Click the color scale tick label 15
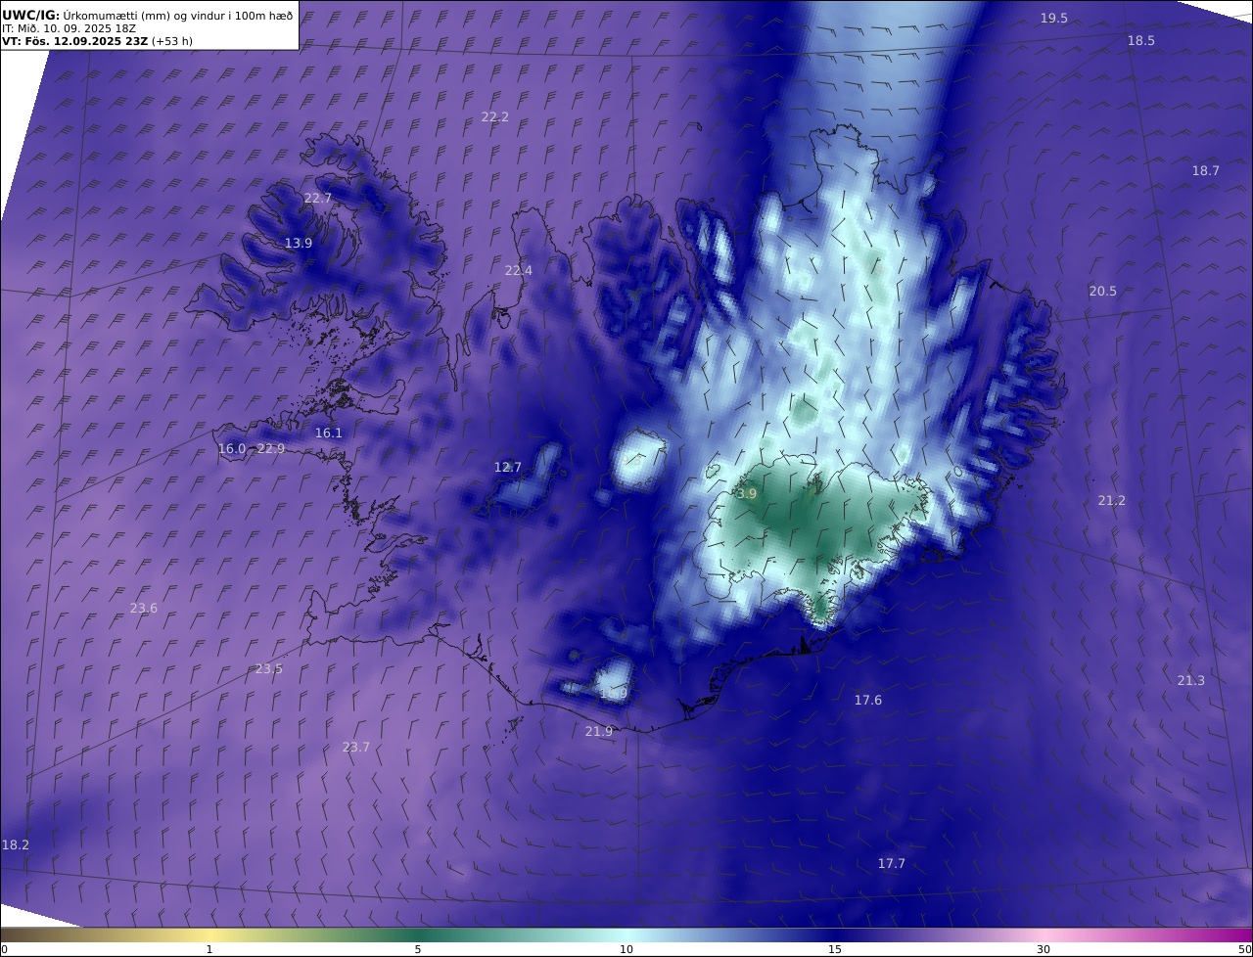This screenshot has height=957, width=1253. (x=835, y=949)
